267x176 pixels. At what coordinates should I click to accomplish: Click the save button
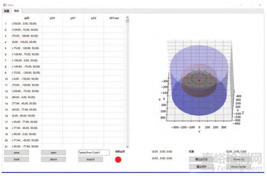pyautogui.click(x=16, y=153)
